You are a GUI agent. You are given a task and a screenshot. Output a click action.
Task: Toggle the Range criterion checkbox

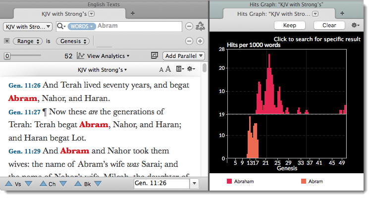click(7, 42)
